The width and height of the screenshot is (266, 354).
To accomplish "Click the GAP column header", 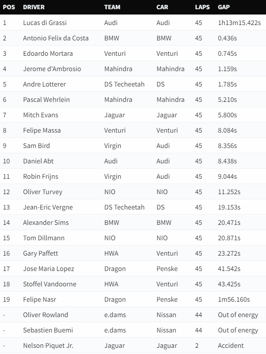I will 223,7.
